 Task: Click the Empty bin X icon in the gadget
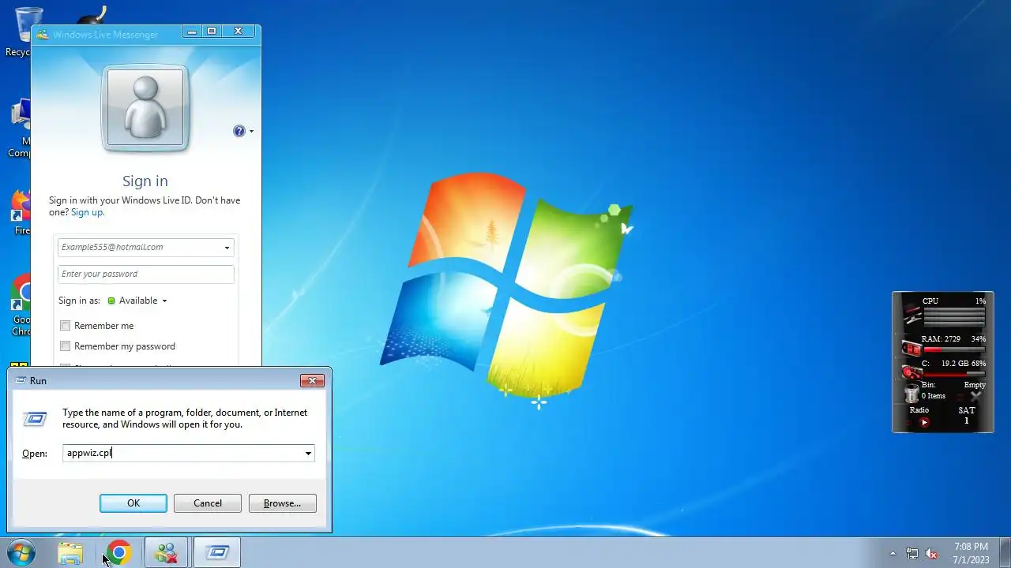coord(976,395)
